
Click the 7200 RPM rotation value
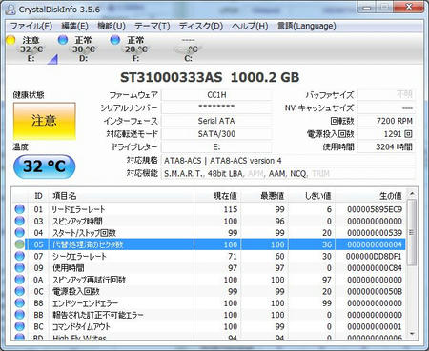tap(386, 121)
